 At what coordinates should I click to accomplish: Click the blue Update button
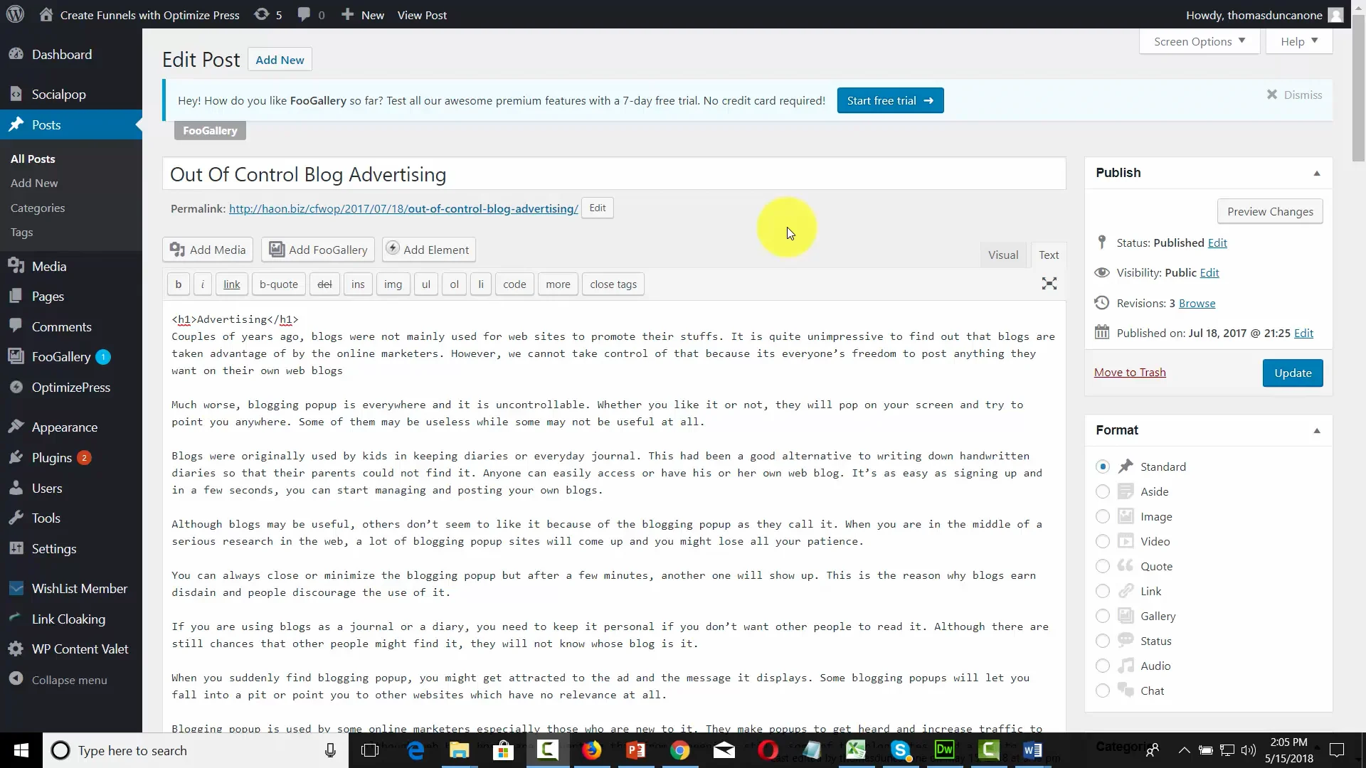1292,373
